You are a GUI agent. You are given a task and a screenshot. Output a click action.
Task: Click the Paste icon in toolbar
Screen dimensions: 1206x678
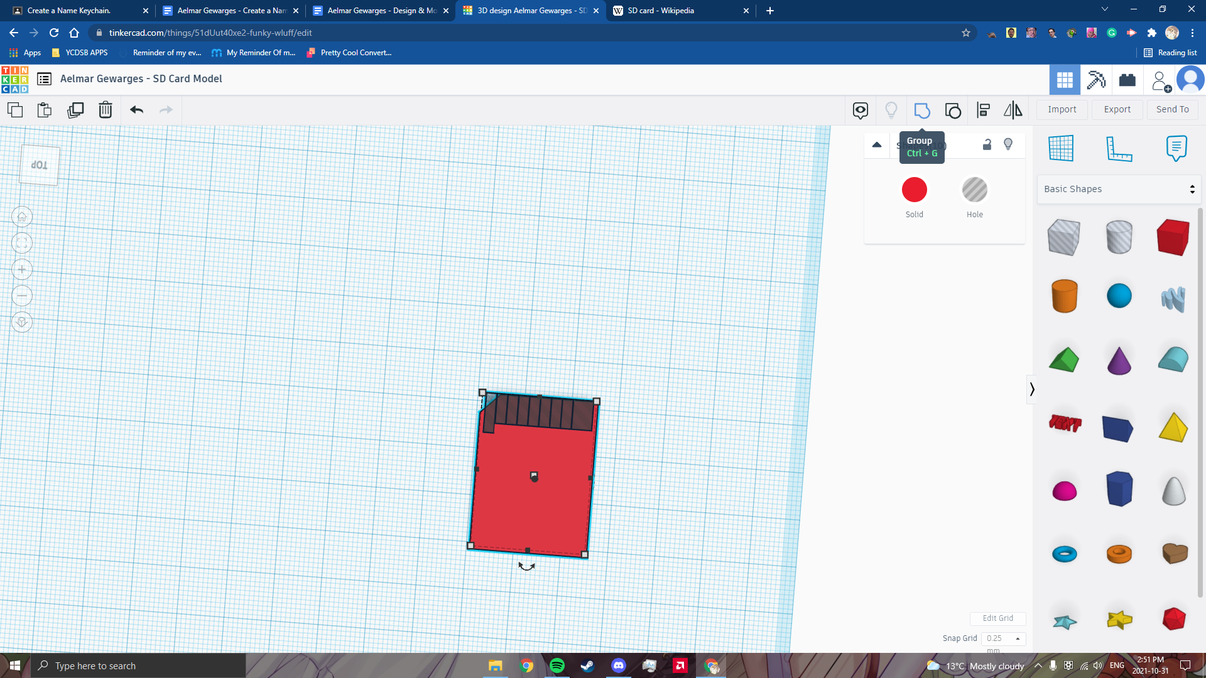pyautogui.click(x=45, y=110)
